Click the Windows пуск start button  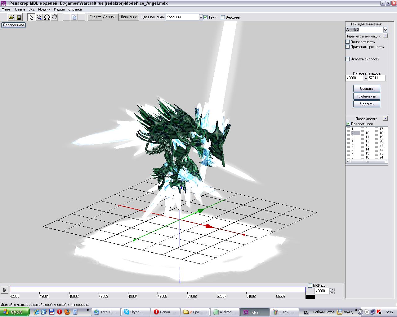15,312
